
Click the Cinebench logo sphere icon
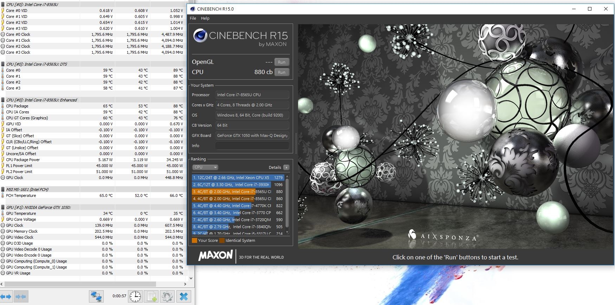point(200,35)
